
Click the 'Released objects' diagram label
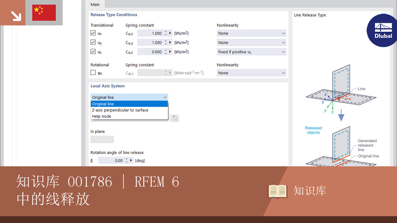click(x=313, y=130)
